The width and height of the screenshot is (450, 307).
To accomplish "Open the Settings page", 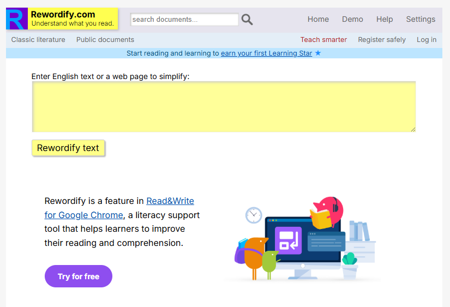I will [421, 19].
